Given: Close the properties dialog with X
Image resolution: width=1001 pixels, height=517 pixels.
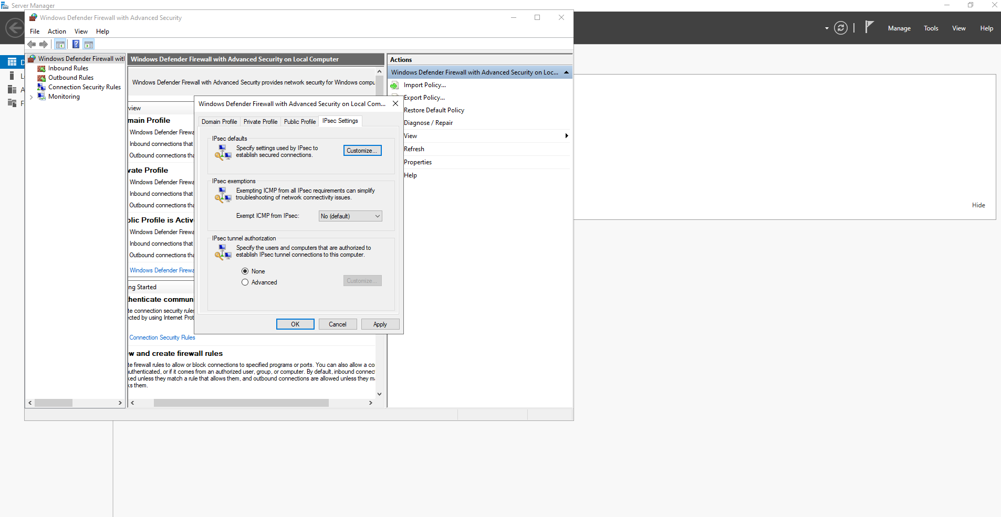Looking at the screenshot, I should (395, 104).
